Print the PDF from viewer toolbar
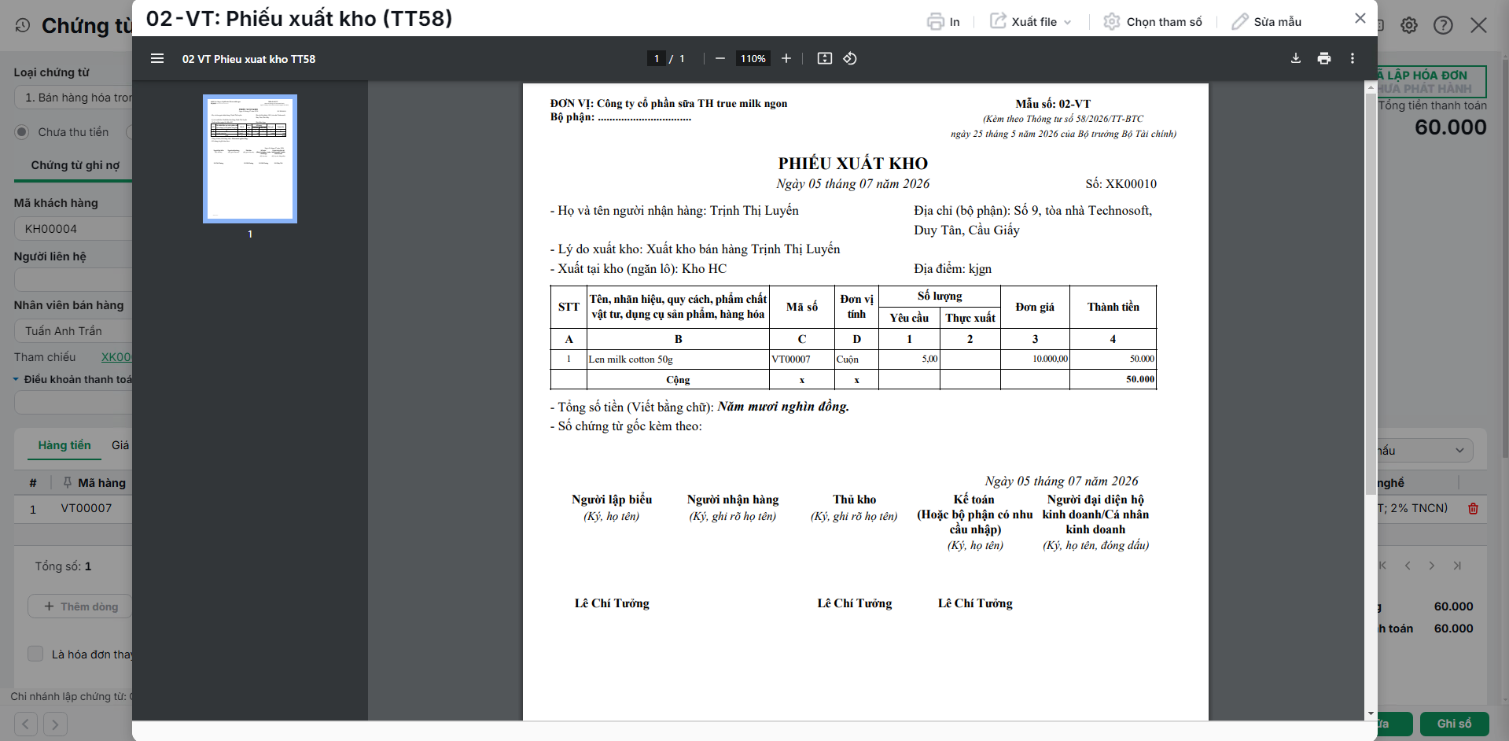This screenshot has width=1509, height=741. [1324, 58]
